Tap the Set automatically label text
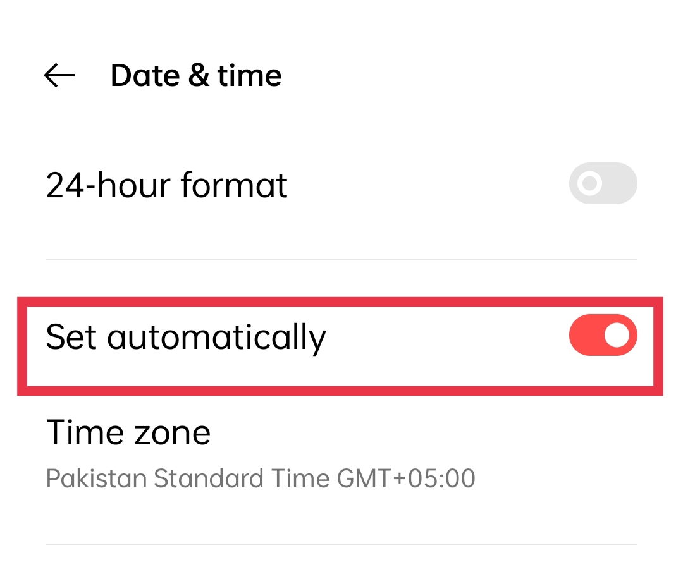 pos(186,338)
